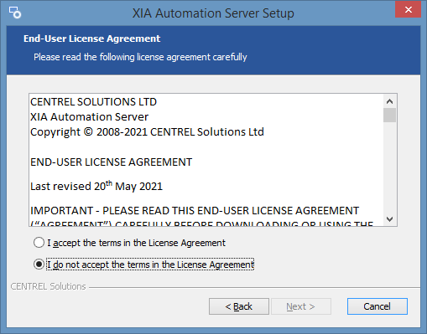Viewport: 427px width, 334px height.
Task: Click the installer icon in title bar
Action: (x=15, y=13)
